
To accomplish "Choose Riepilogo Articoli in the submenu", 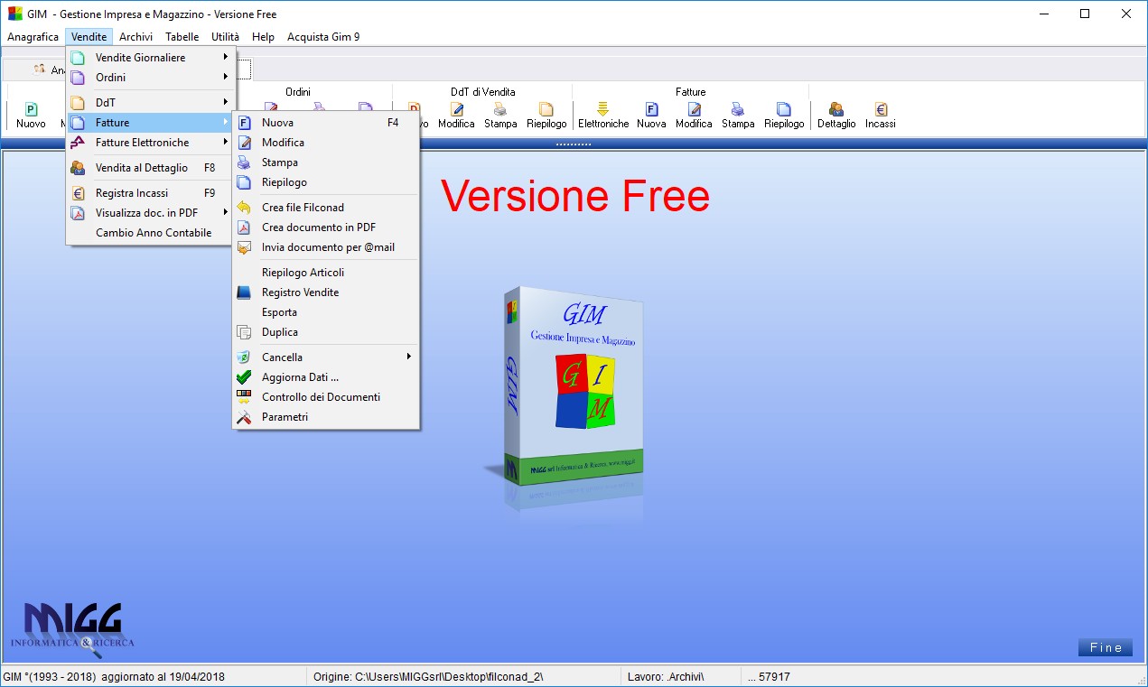I will click(326, 273).
